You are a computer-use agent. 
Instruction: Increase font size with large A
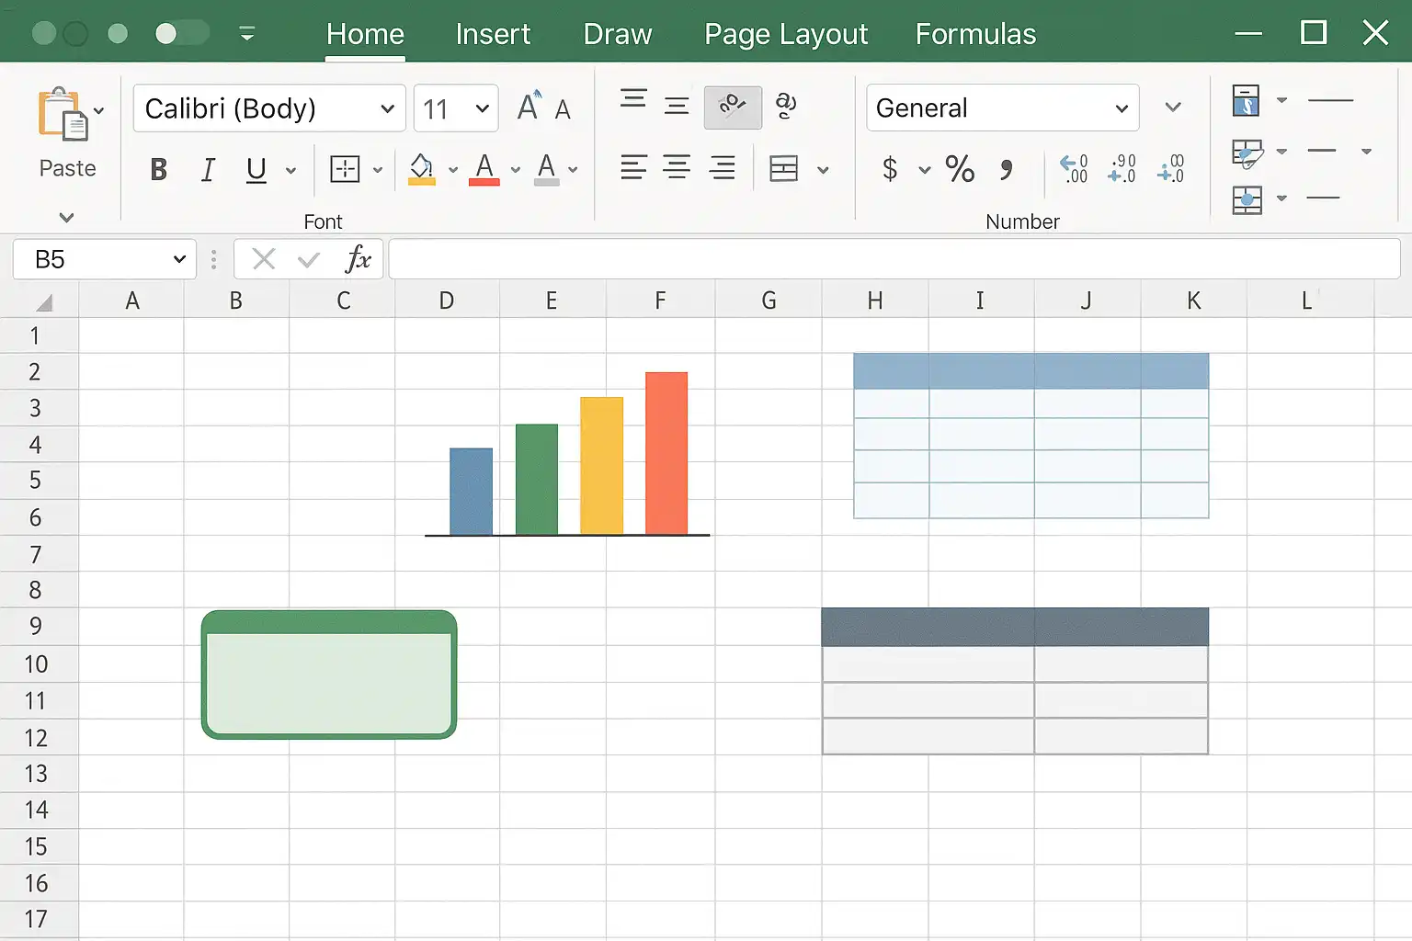529,108
